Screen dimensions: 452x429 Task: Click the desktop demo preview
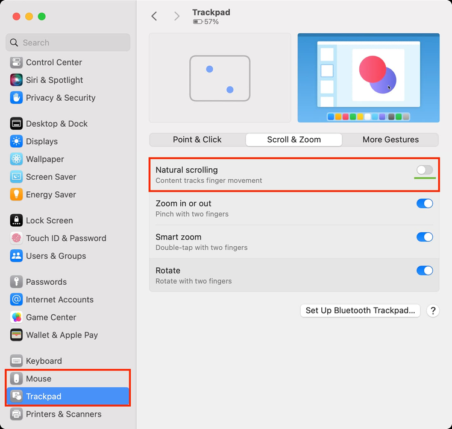368,78
